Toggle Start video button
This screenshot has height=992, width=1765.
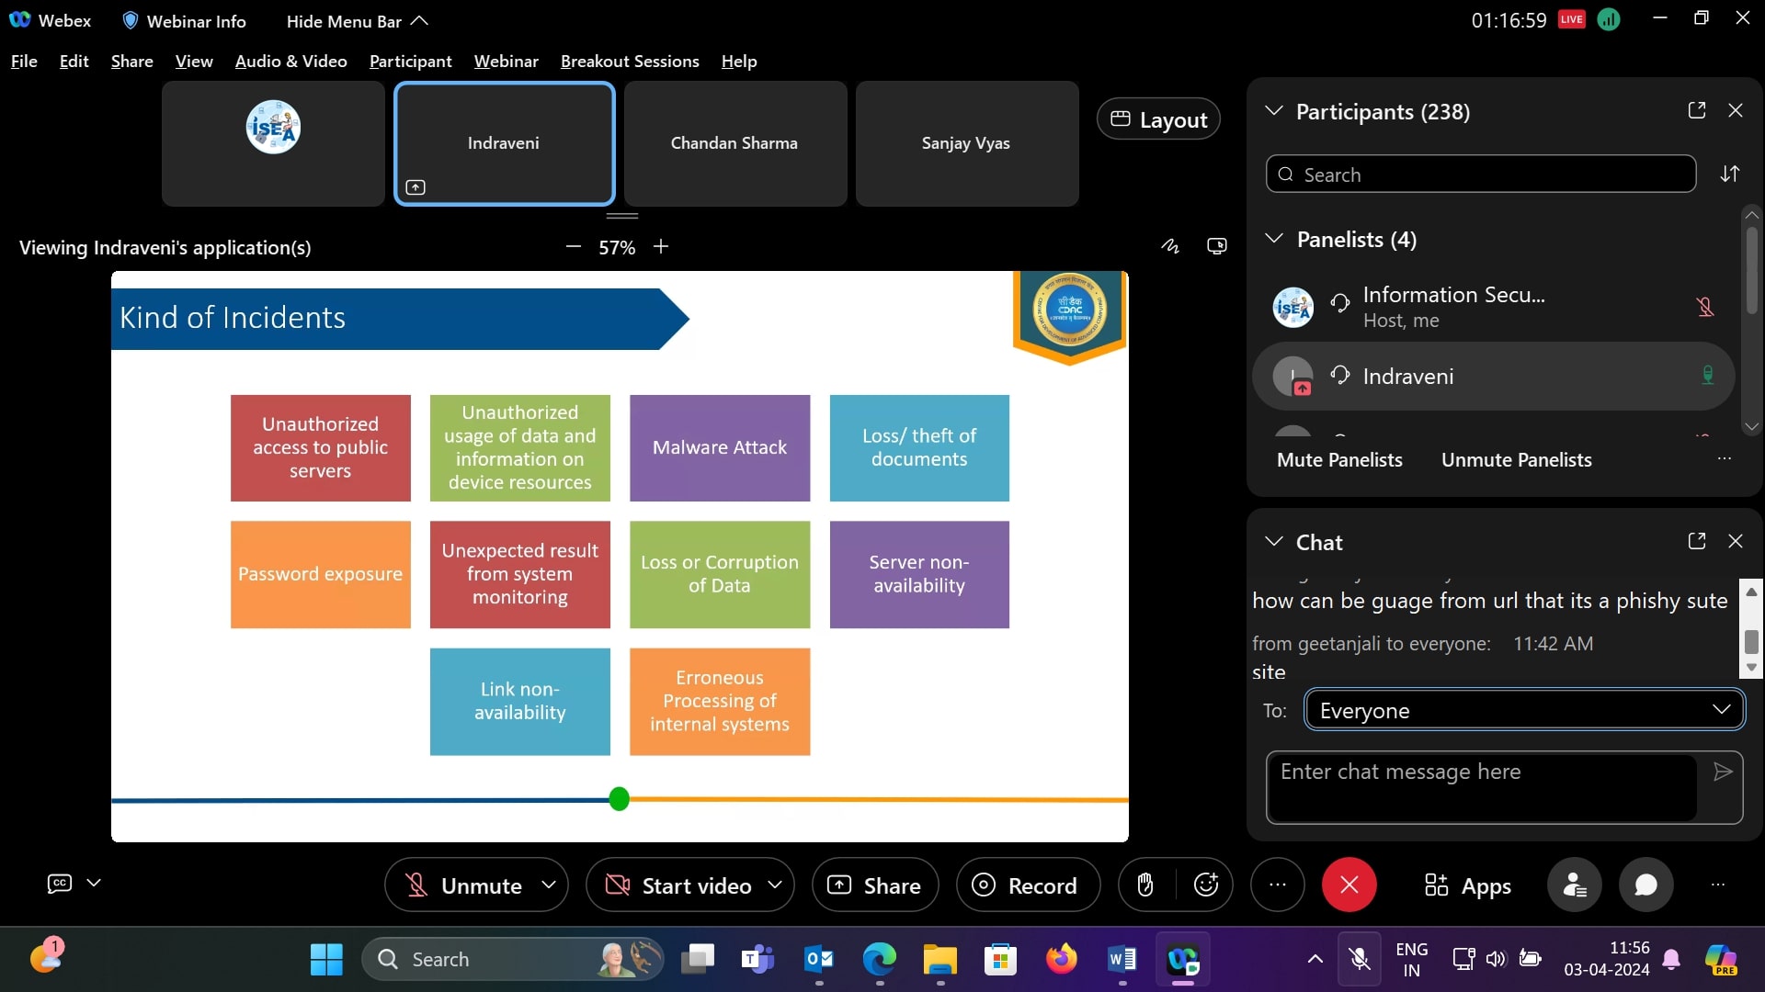pos(678,885)
